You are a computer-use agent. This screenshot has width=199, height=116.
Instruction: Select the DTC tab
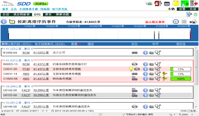point(37,14)
